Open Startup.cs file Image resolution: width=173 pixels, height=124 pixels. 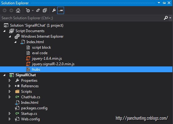29,114
